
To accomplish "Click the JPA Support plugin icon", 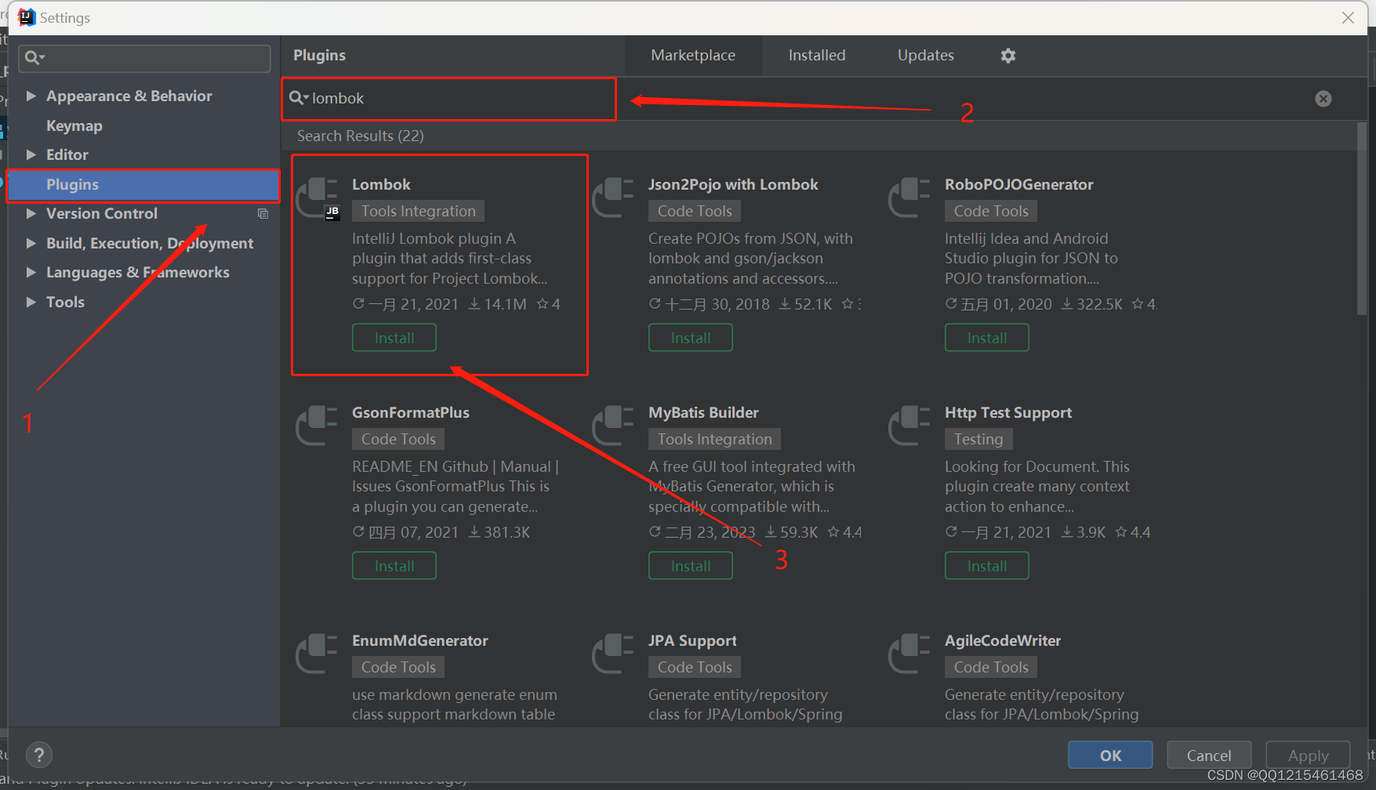I will coord(613,654).
